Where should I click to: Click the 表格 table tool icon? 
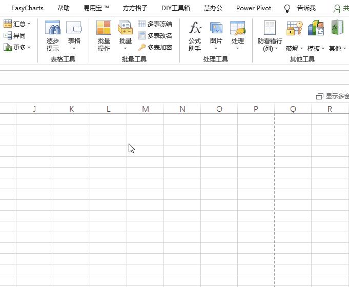[74, 27]
